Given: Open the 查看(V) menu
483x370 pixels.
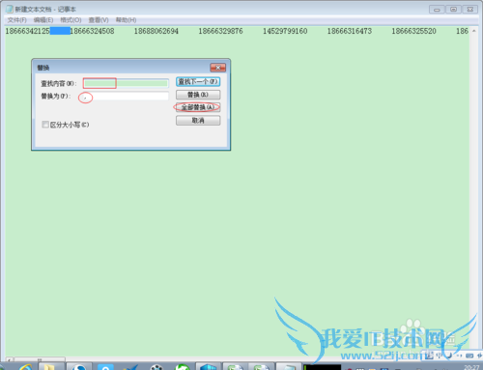Looking at the screenshot, I should pyautogui.click(x=99, y=20).
